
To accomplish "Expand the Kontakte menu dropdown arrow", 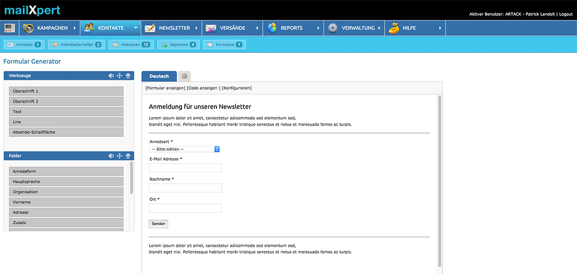I will coord(135,28).
